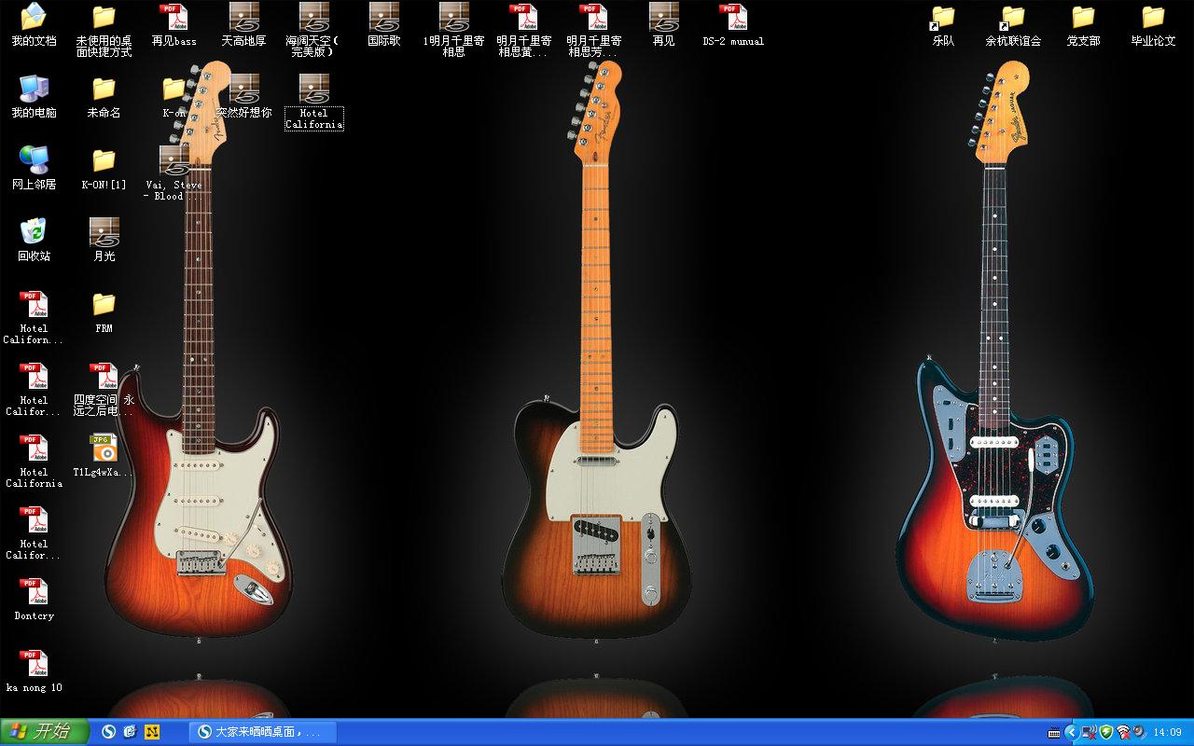Open the 开始 Start menu

pyautogui.click(x=45, y=732)
